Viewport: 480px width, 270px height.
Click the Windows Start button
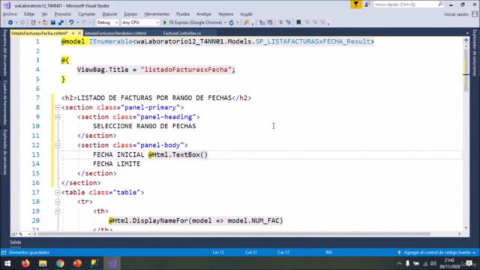pos(7,263)
